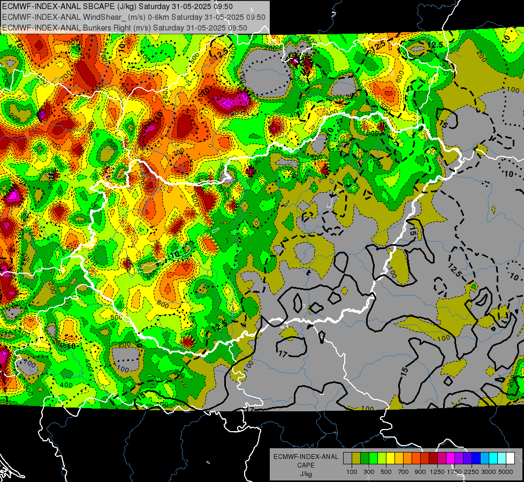The height and width of the screenshot is (482, 524).
Task: Click the CAPE label in legend
Action: (306, 465)
